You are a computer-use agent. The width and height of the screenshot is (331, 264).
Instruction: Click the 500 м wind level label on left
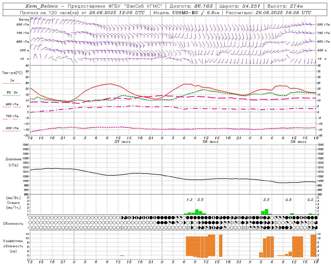[x=25, y=50]
